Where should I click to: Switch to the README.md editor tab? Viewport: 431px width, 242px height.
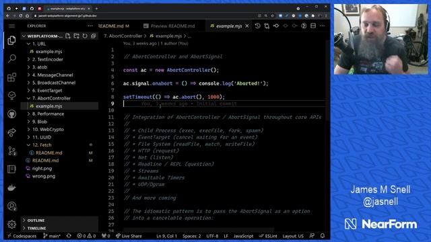[x=114, y=26]
